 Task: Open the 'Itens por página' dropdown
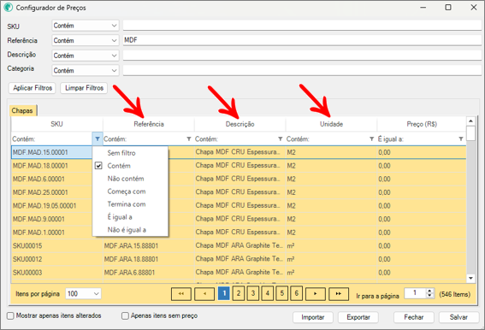coord(83,293)
